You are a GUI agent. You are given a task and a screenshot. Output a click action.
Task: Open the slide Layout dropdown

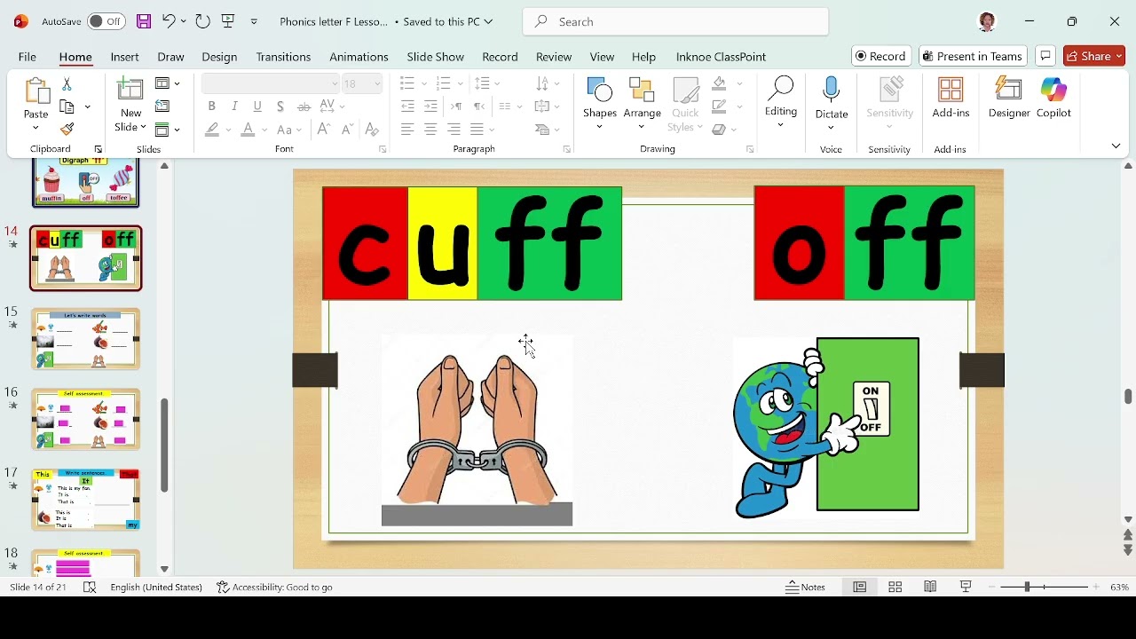[x=167, y=83]
